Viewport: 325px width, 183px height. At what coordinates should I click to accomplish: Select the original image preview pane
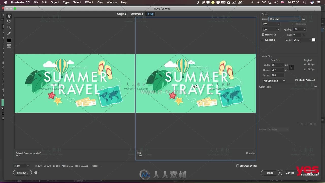[75, 83]
